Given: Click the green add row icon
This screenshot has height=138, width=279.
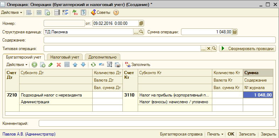Looking at the screenshot, I should click(34, 65).
